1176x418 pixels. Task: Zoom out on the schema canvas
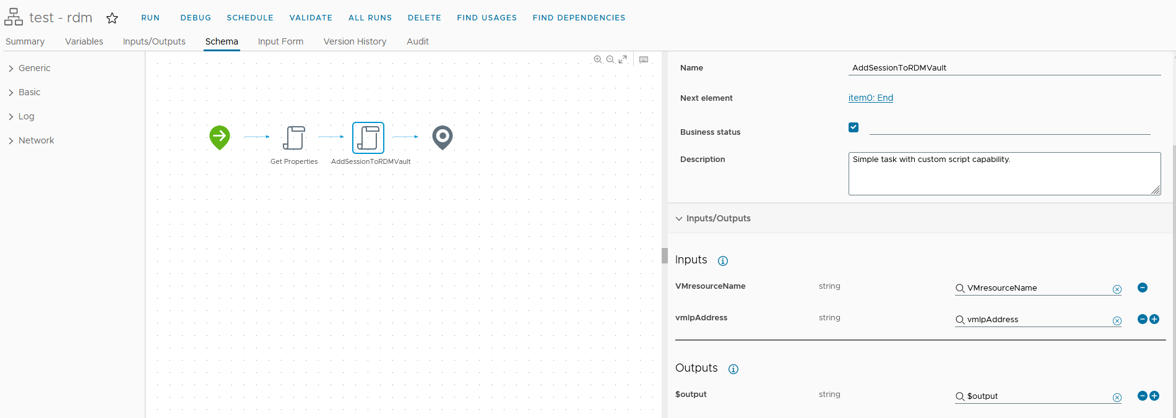pyautogui.click(x=610, y=59)
